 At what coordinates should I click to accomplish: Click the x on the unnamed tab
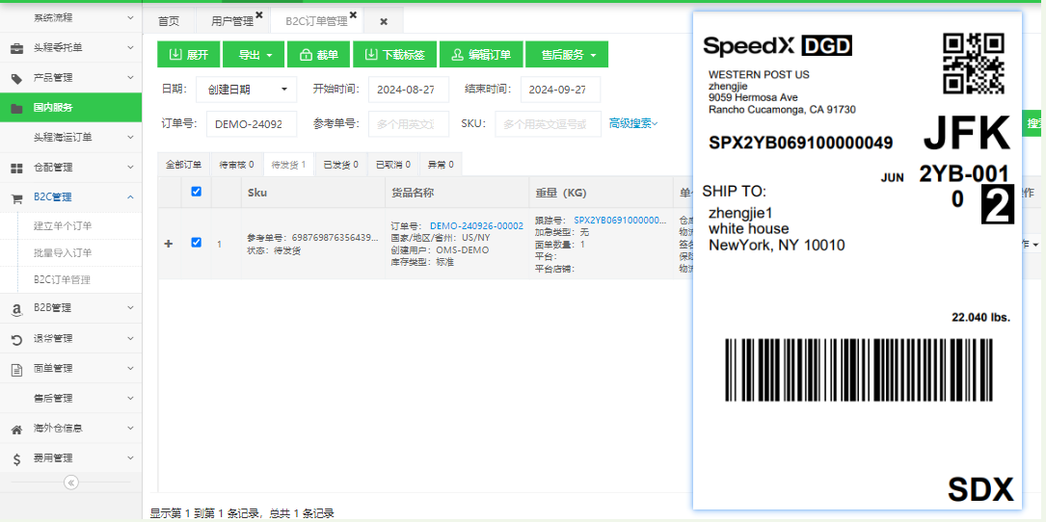click(x=384, y=21)
